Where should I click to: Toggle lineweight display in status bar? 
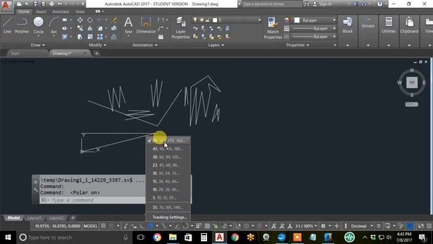pyautogui.click(x=199, y=226)
